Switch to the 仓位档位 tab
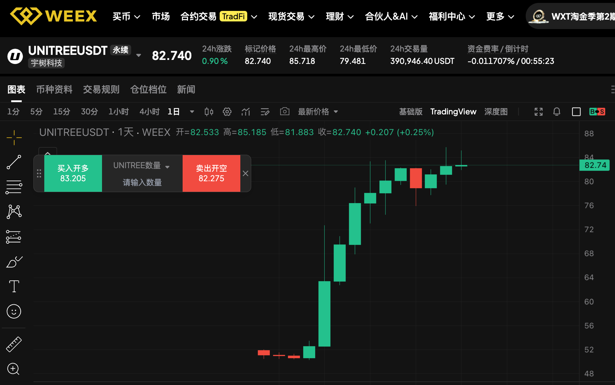This screenshot has height=385, width=615. click(148, 89)
